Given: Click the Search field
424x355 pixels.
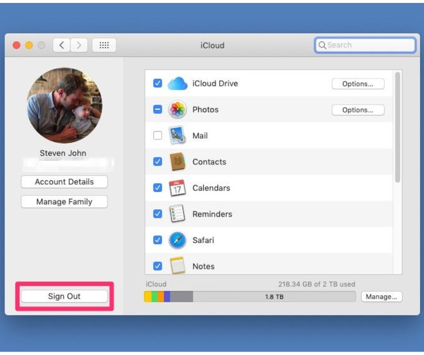Looking at the screenshot, I should [x=365, y=45].
